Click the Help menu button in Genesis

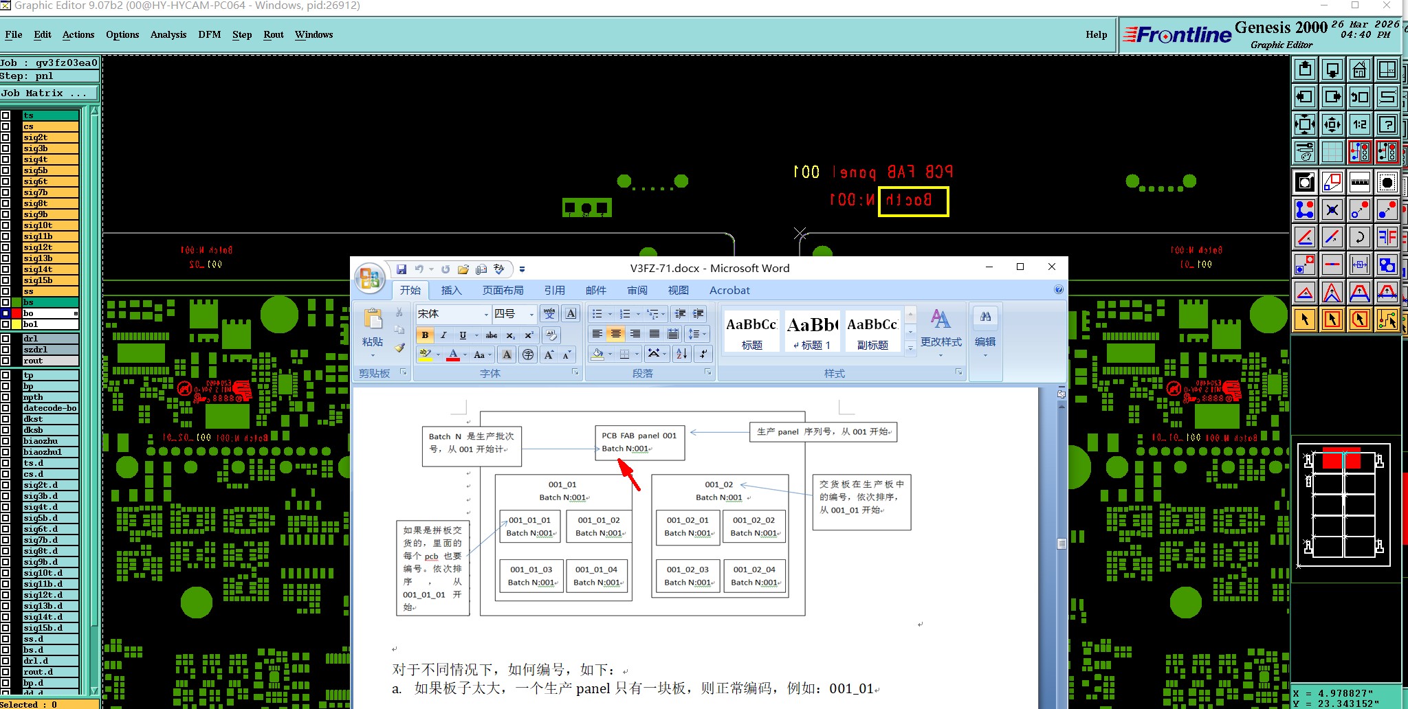tap(1097, 34)
